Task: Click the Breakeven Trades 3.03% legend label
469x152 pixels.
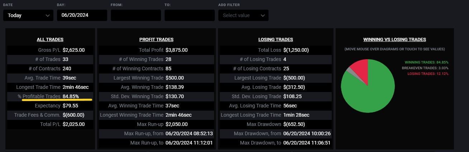Action: pos(425,68)
